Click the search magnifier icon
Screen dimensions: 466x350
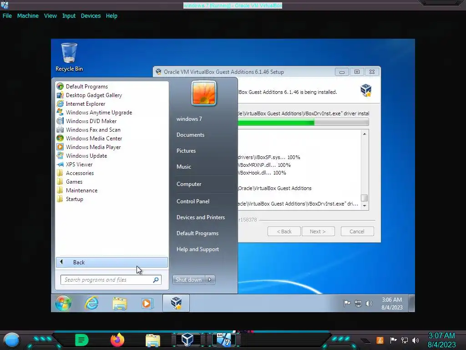click(x=156, y=279)
